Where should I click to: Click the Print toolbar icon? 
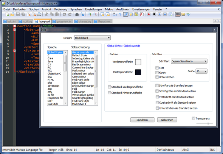click(x=39, y=14)
